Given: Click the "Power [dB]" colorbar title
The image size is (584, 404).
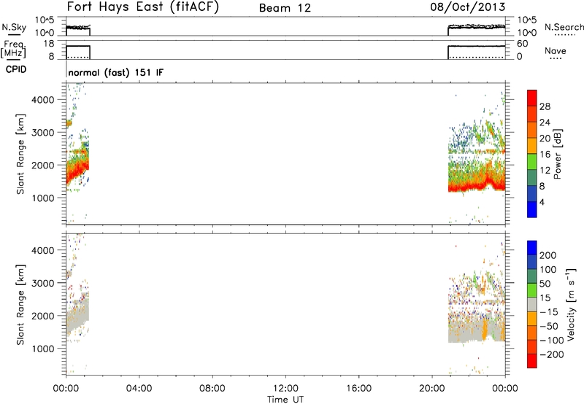Looking at the screenshot, I should [558, 154].
